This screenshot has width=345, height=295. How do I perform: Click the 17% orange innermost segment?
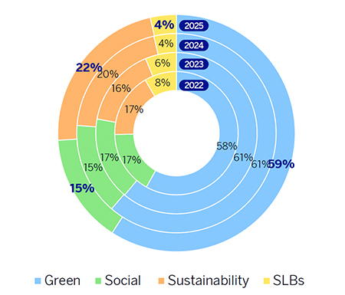(x=134, y=110)
